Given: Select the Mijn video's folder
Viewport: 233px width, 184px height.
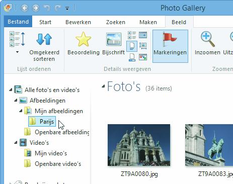Looking at the screenshot, I should click(46, 153).
